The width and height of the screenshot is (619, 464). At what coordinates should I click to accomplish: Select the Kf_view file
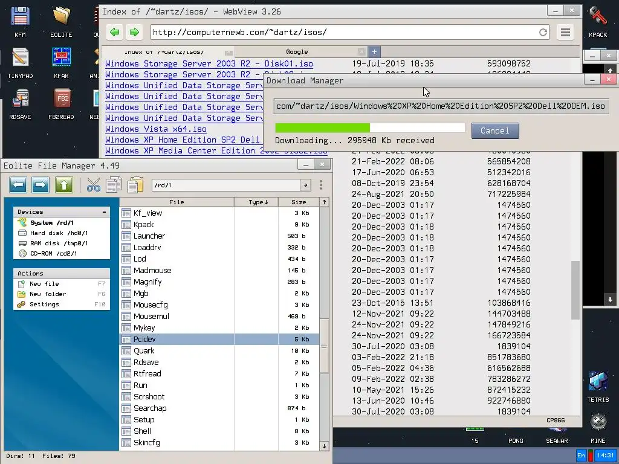click(219, 213)
